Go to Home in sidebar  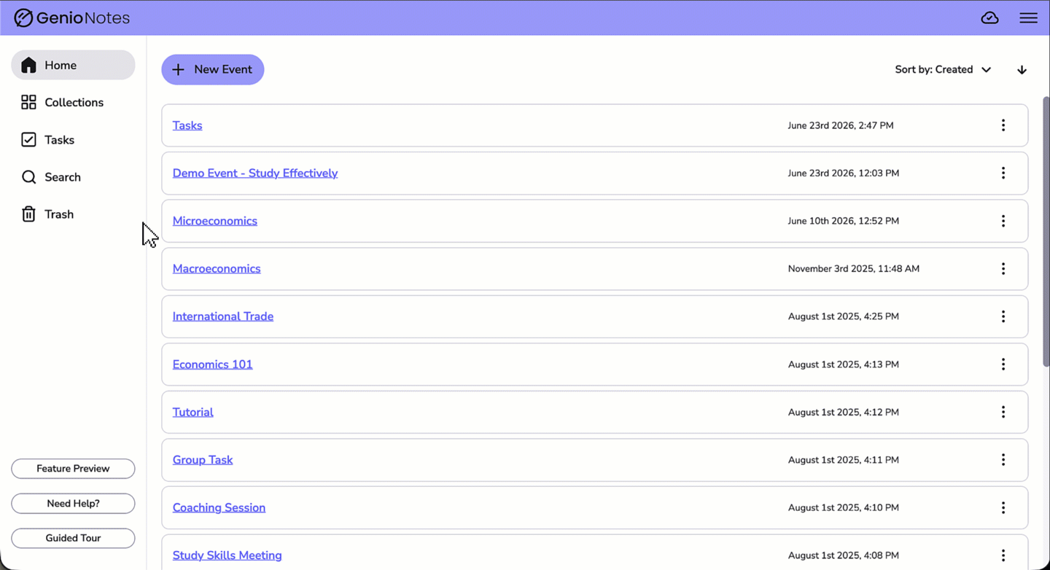coord(73,65)
